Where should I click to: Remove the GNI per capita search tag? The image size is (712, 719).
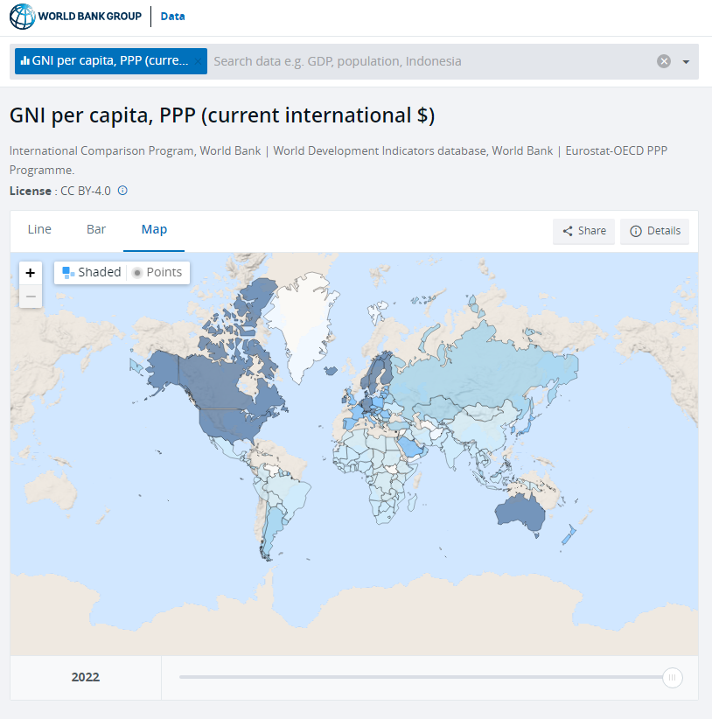click(198, 61)
